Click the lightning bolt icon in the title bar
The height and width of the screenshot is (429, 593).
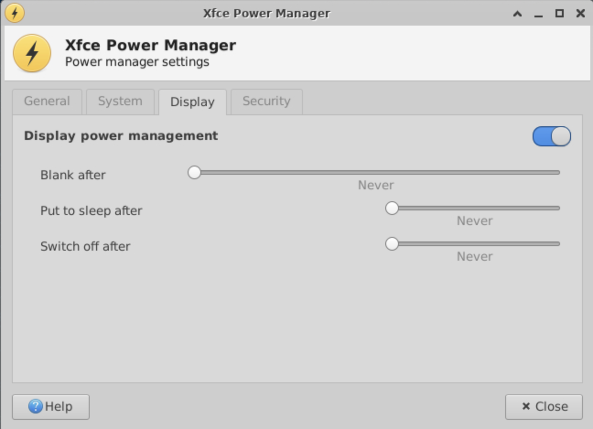(x=15, y=13)
